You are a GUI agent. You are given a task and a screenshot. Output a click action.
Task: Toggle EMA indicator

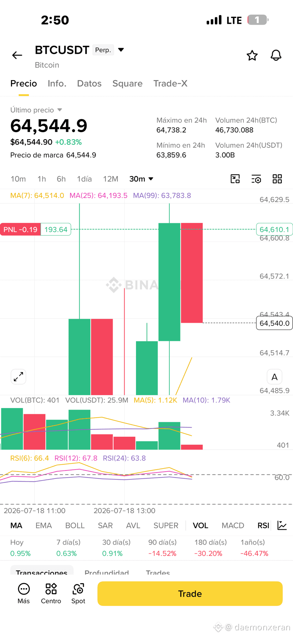(x=44, y=525)
